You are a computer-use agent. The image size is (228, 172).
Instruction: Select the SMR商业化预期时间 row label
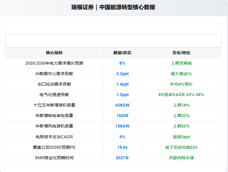click(54, 158)
